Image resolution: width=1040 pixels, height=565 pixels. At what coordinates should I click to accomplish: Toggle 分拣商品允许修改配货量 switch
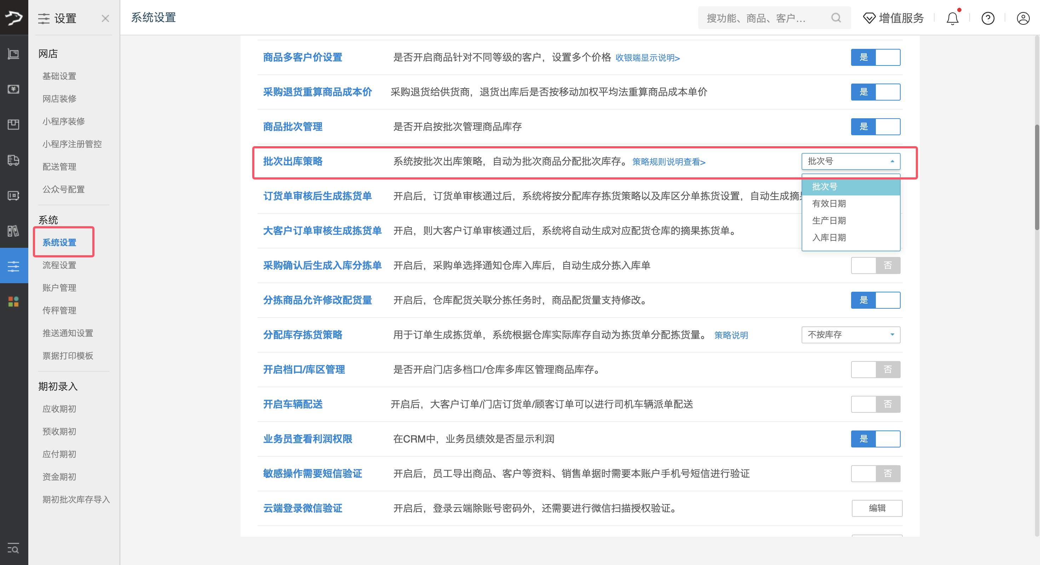[x=875, y=300]
